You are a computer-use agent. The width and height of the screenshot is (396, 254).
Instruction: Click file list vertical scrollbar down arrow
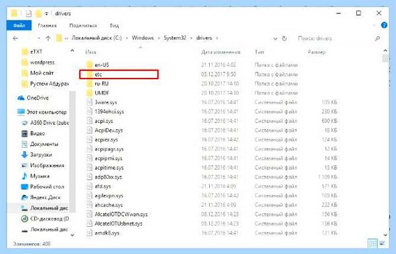click(385, 235)
